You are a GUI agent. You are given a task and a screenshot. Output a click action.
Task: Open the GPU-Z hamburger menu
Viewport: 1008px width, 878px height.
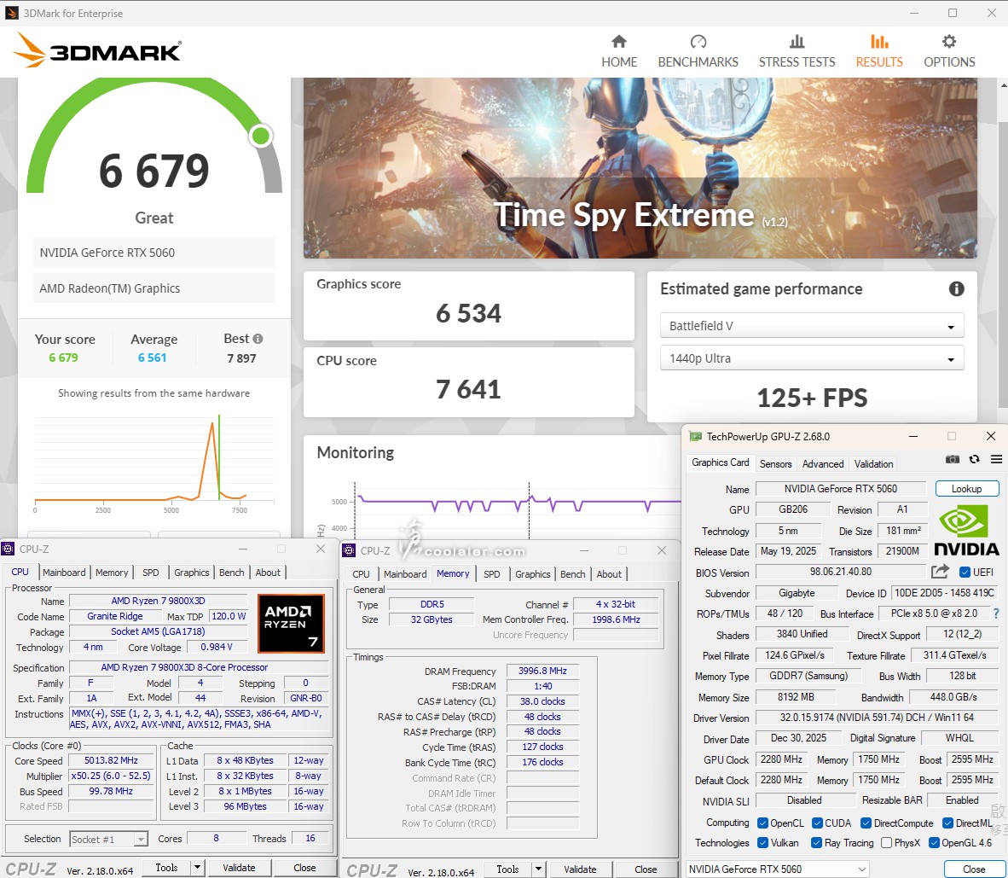[995, 460]
